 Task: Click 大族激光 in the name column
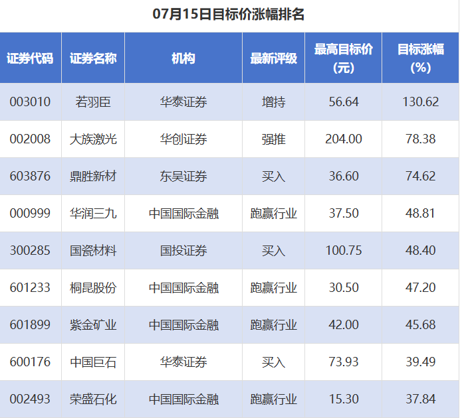click(x=93, y=139)
